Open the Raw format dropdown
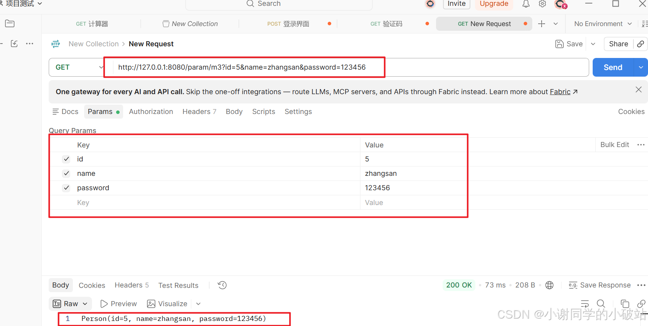 (70, 304)
